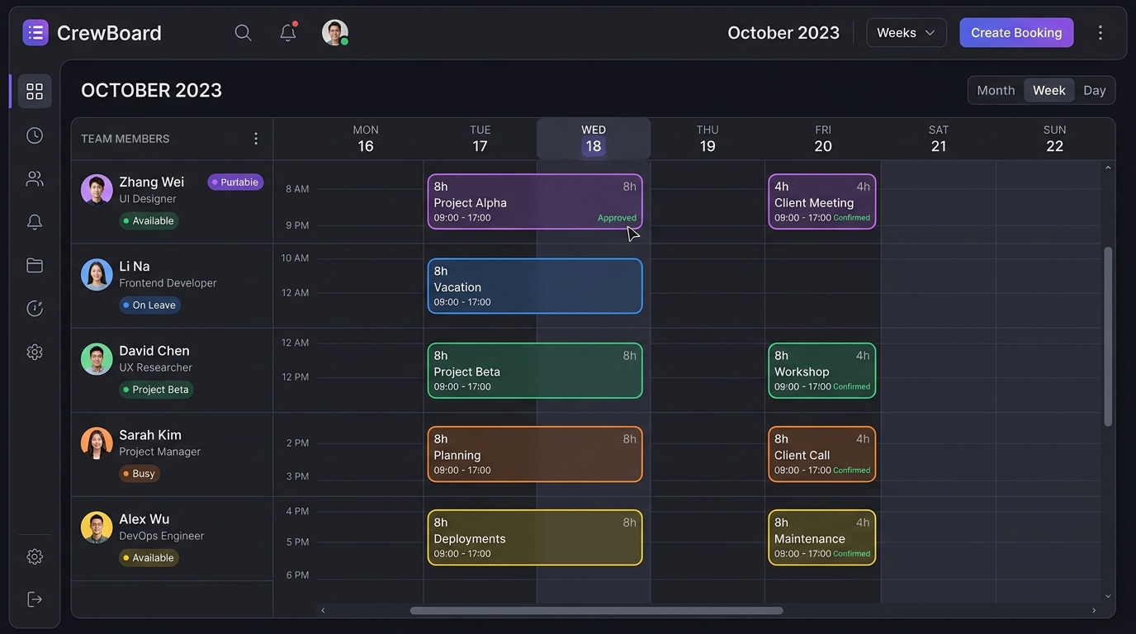Open the user profile avatar in header

click(334, 33)
